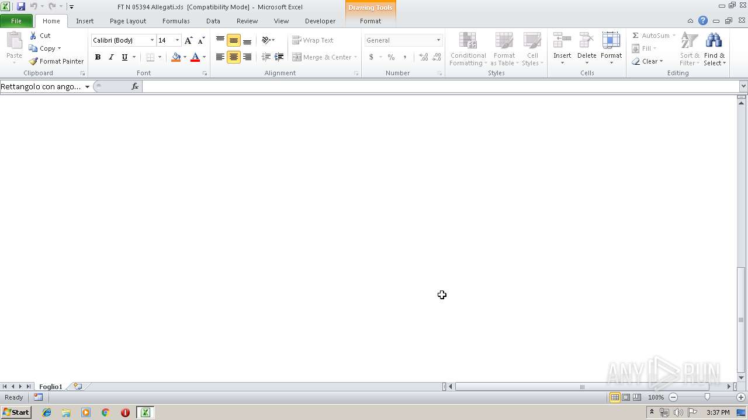Image resolution: width=748 pixels, height=420 pixels.
Task: Expand the formula bar
Action: coord(743,86)
